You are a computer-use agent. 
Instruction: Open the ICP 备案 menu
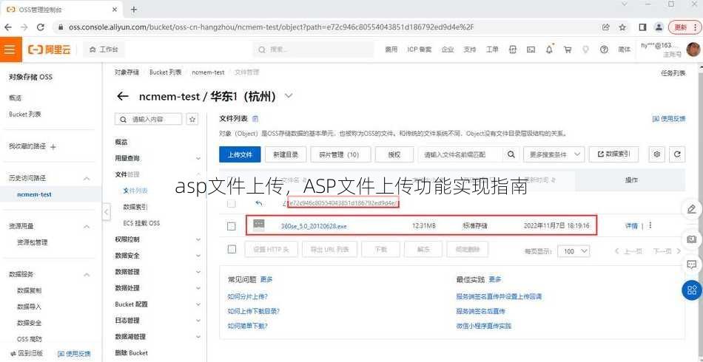(x=419, y=49)
